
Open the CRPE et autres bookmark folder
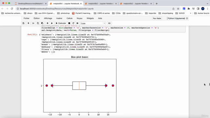coord(102,13)
